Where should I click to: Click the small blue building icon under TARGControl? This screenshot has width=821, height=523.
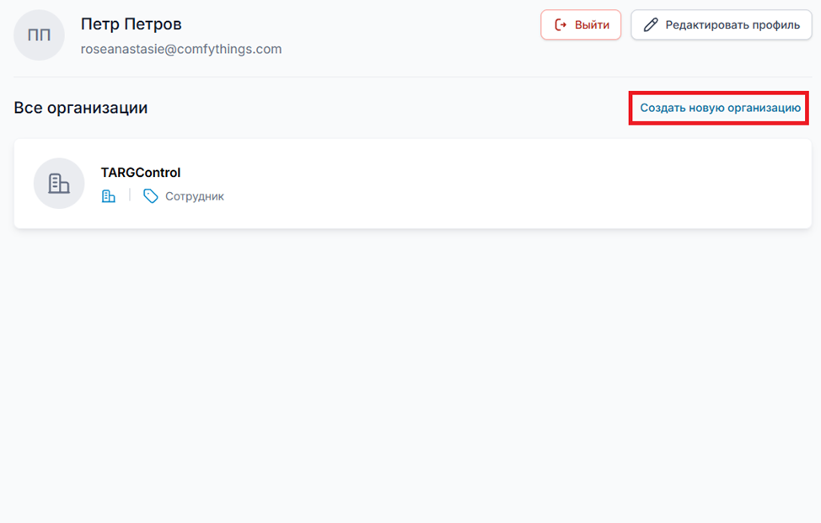tap(108, 196)
